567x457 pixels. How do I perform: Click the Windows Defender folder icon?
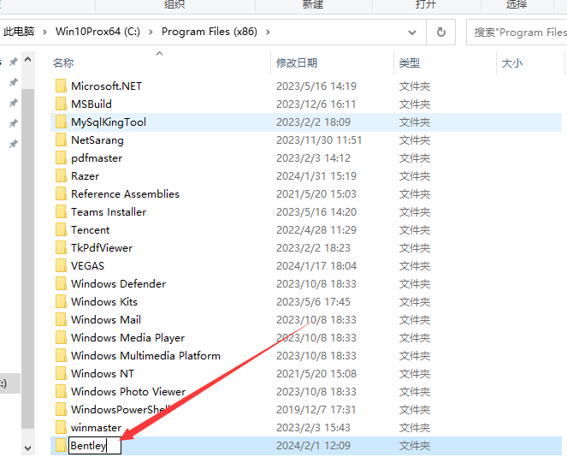point(61,284)
